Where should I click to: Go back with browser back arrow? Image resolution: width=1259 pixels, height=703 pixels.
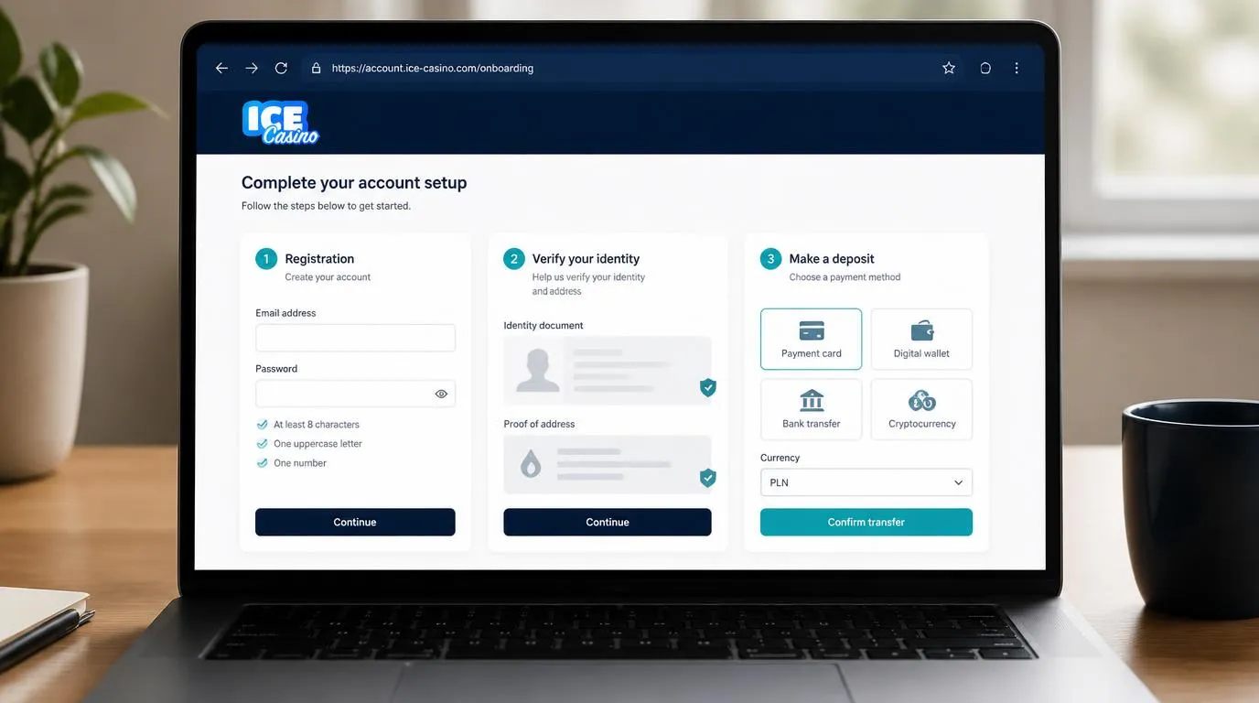coord(221,69)
